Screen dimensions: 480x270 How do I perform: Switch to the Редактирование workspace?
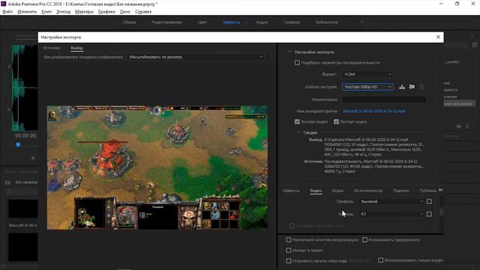pos(166,22)
